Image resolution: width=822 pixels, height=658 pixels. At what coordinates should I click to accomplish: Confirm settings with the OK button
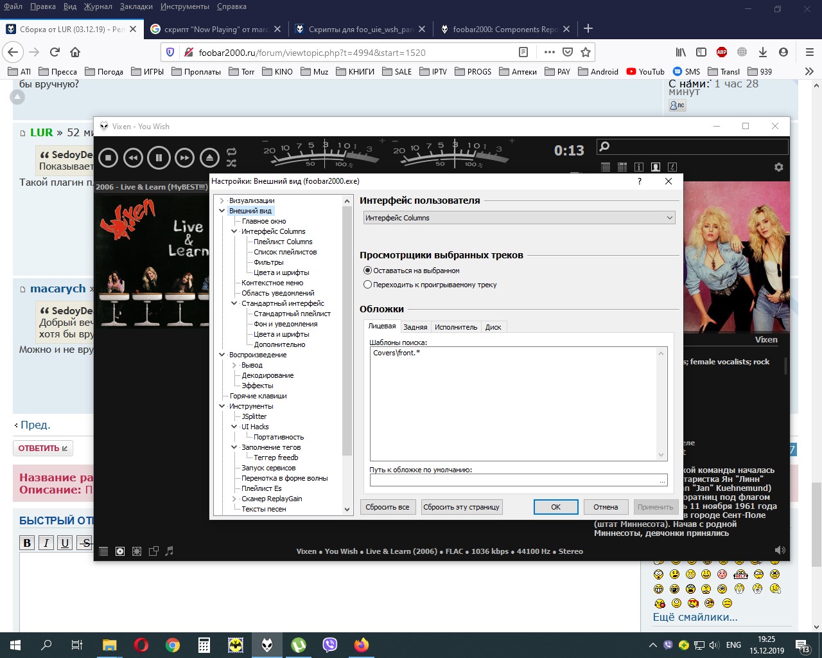pyautogui.click(x=556, y=507)
